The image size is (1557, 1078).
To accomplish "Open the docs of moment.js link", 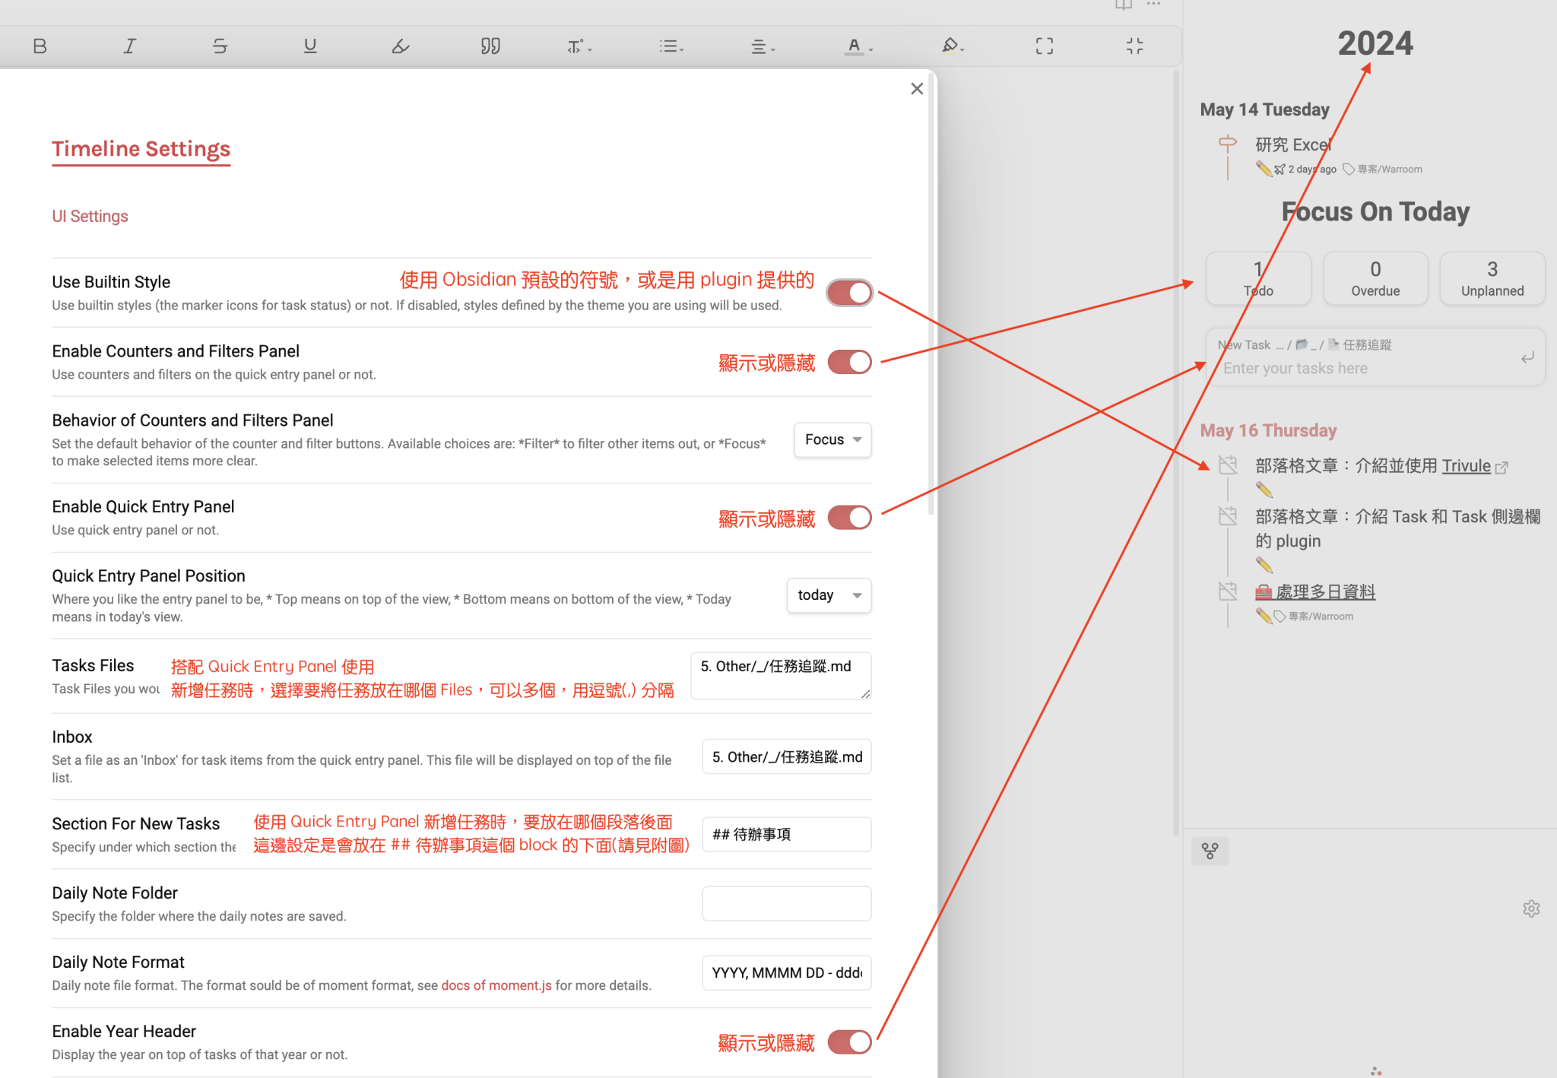I will point(496,985).
